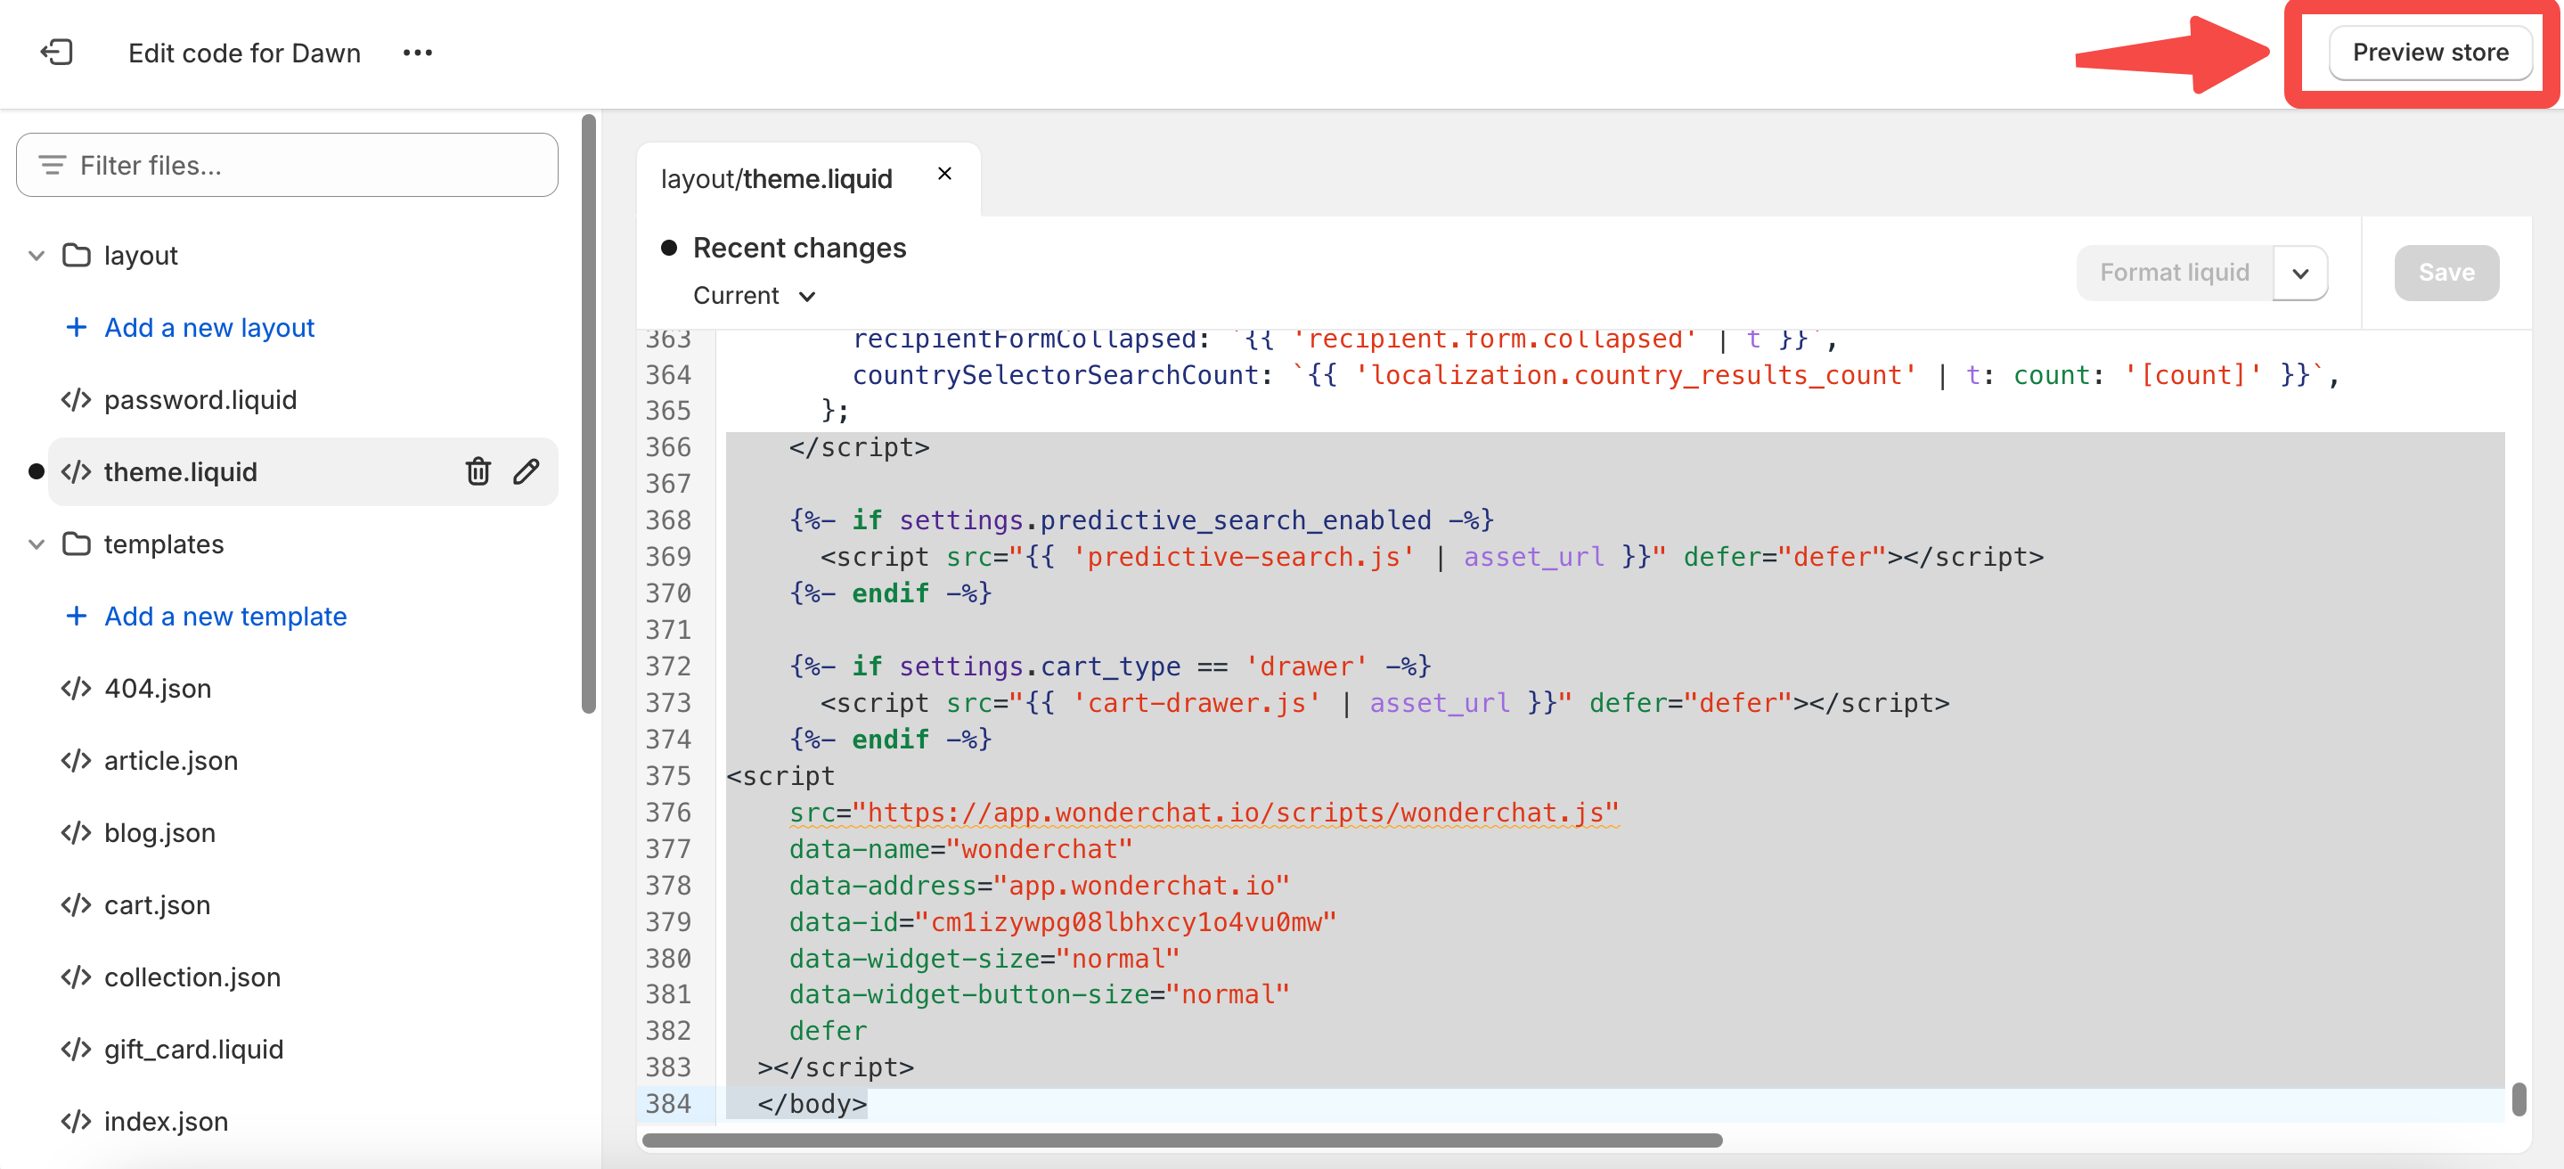The image size is (2564, 1169).
Task: Collapse the layout folder
Action: (x=37, y=255)
